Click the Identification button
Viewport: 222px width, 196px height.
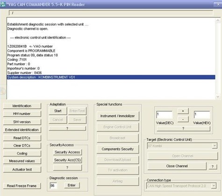click(x=22, y=106)
